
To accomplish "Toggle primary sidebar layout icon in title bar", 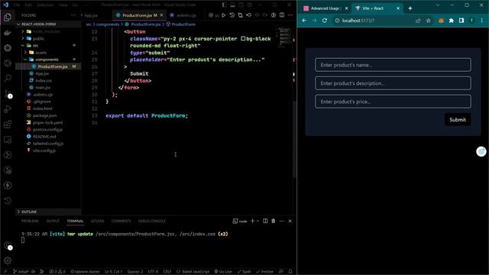I will tap(224, 5).
